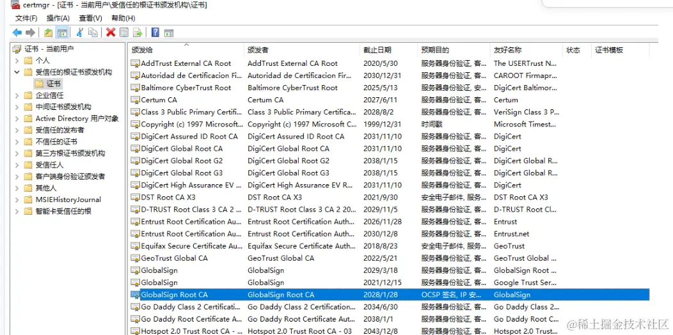This screenshot has height=335, width=673.
Task: Click certificate icon beside Copyright (c) 1997 Microsoft
Action: point(135,125)
